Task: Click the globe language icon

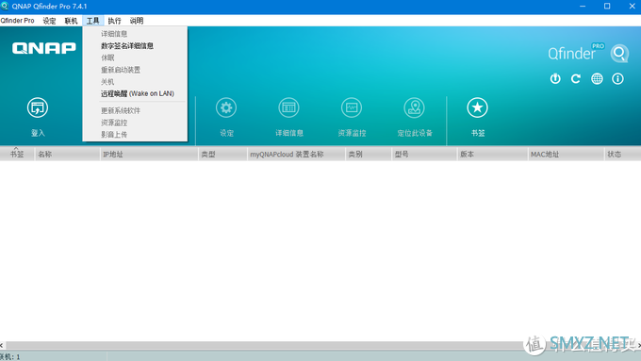Action: click(x=597, y=78)
